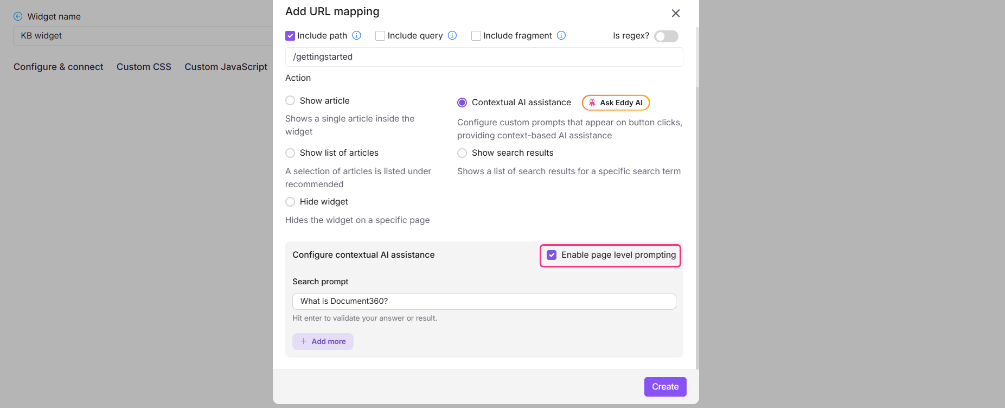Select the Show search results option
1005x408 pixels.
[462, 153]
